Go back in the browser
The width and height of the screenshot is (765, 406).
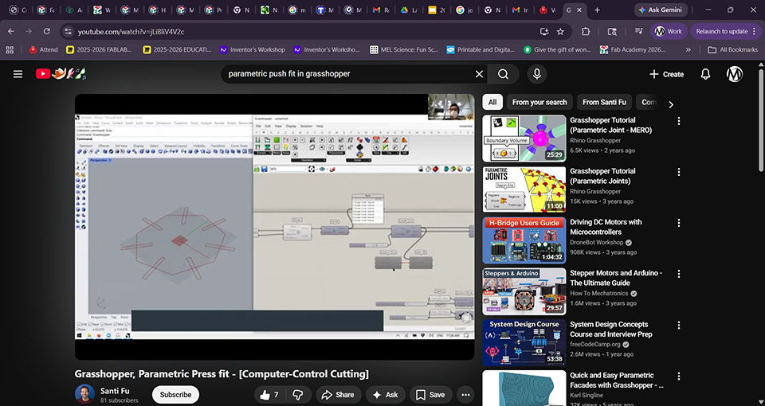pos(11,31)
